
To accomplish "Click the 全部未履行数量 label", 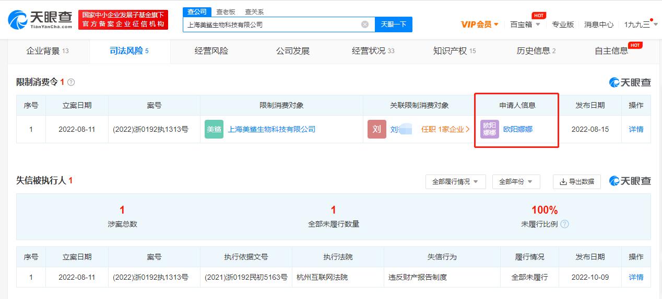I will [334, 224].
